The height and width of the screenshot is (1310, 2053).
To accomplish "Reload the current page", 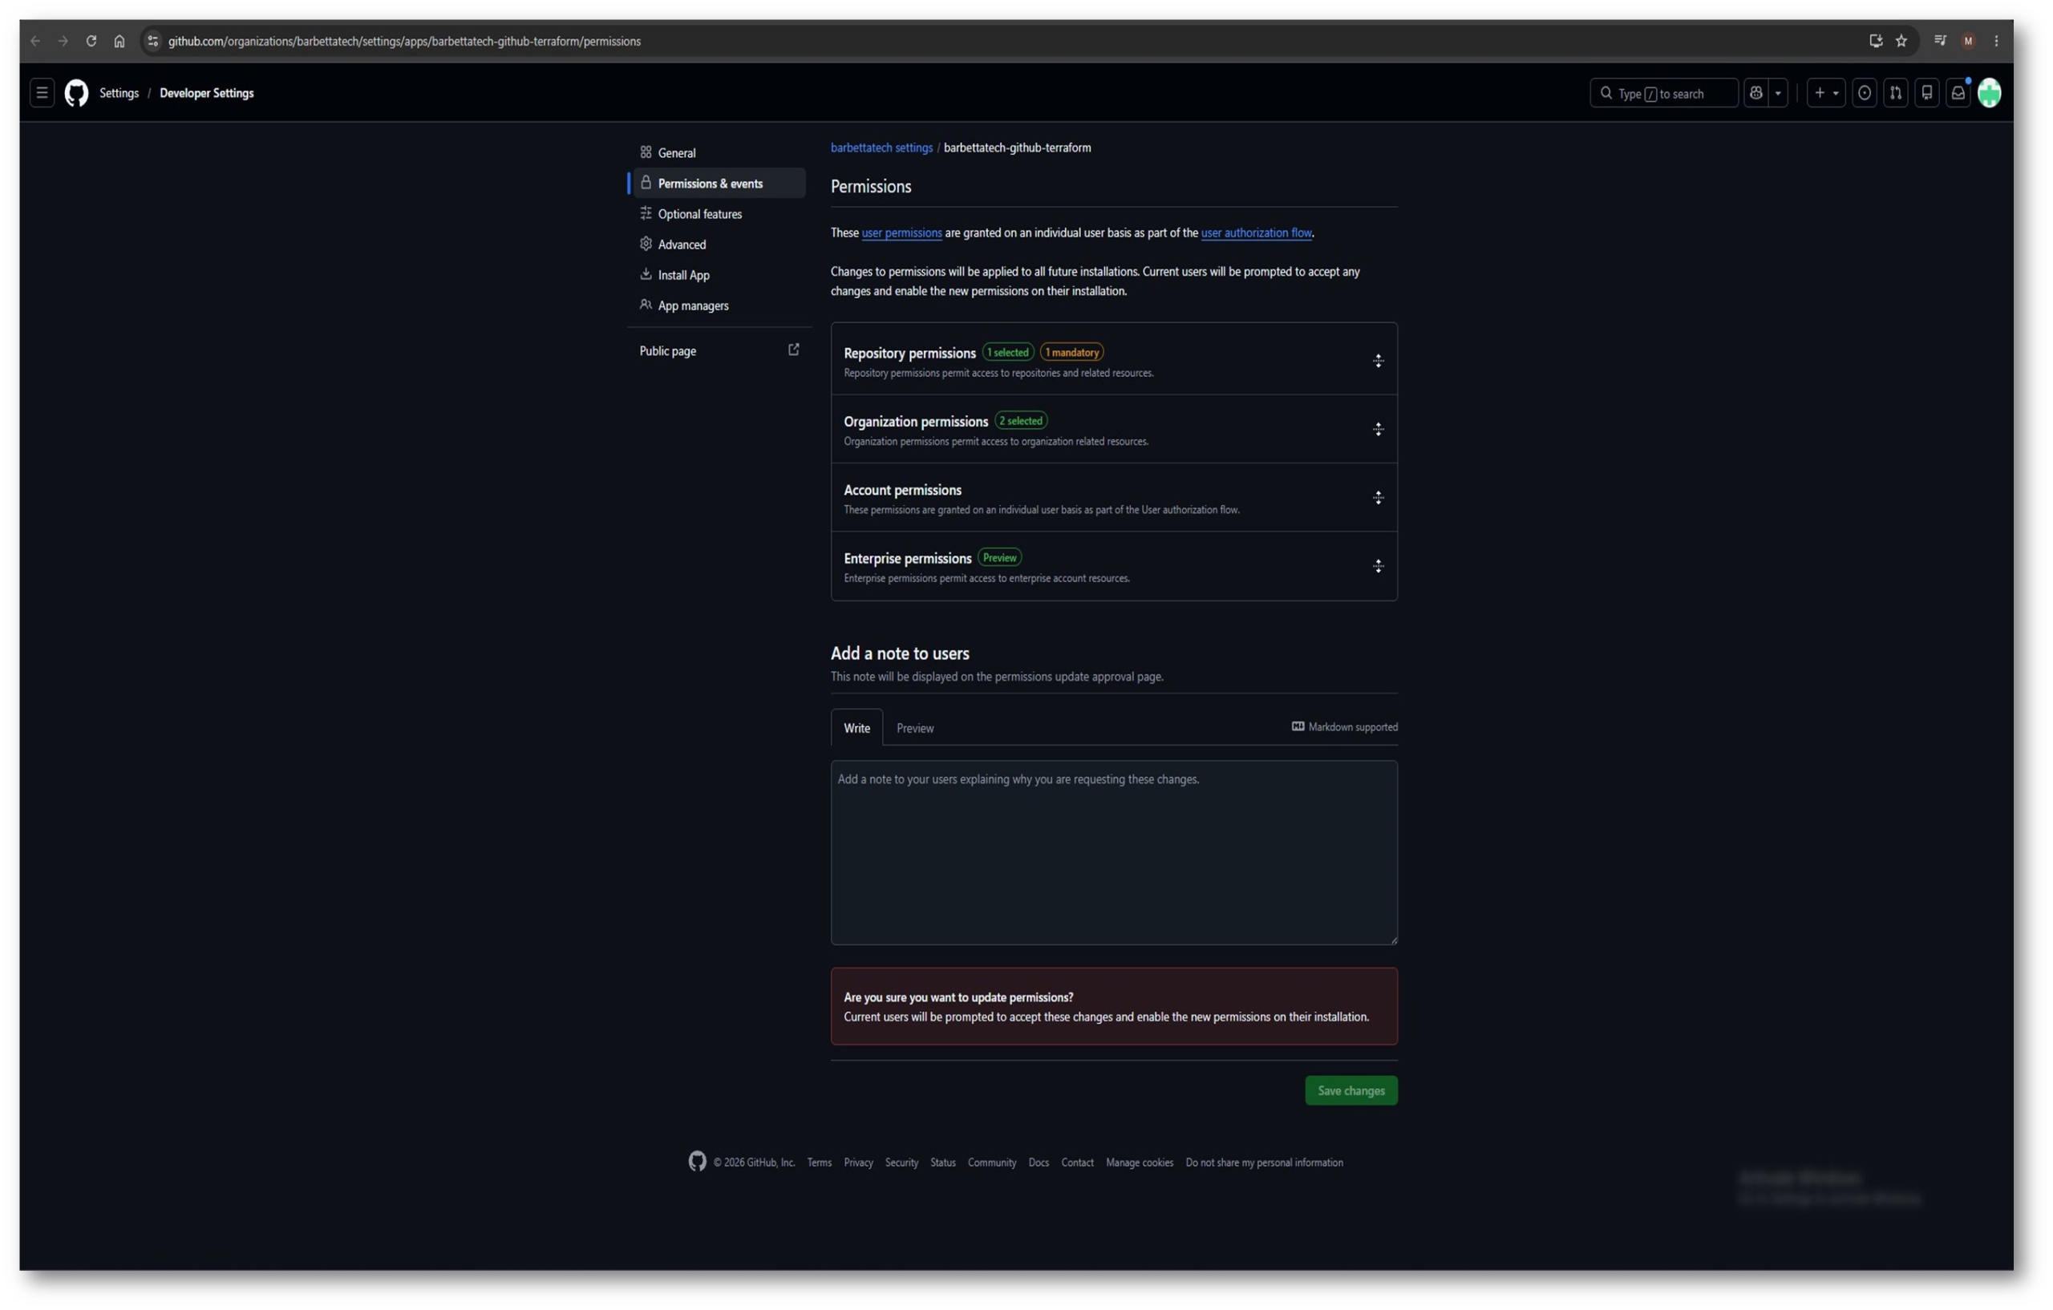I will (91, 41).
